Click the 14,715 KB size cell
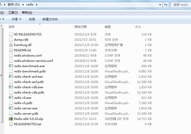The width and height of the screenshot is (191, 134). [x=144, y=119]
